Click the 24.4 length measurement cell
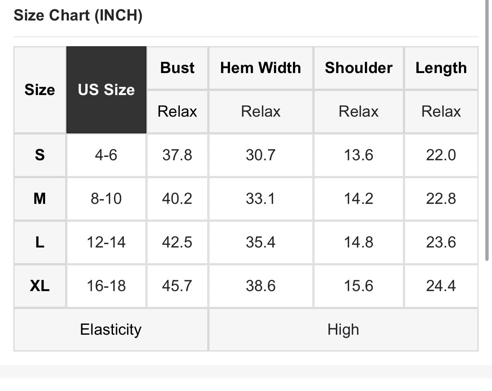Screen dimensions: 492x391 (x=441, y=286)
